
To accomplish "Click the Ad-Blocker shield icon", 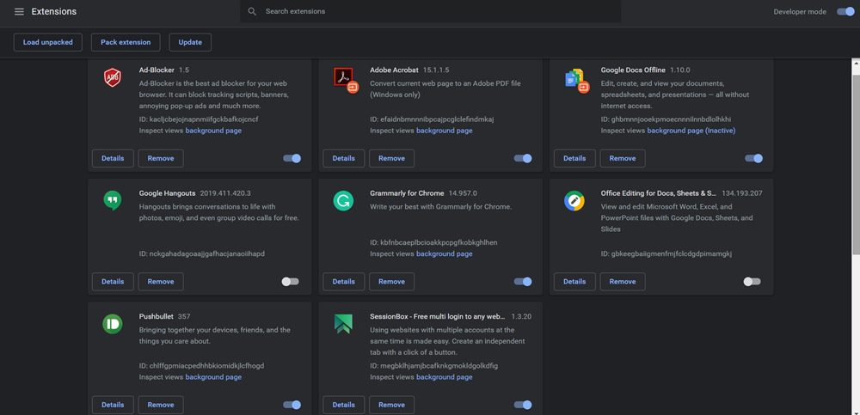I will click(113, 78).
